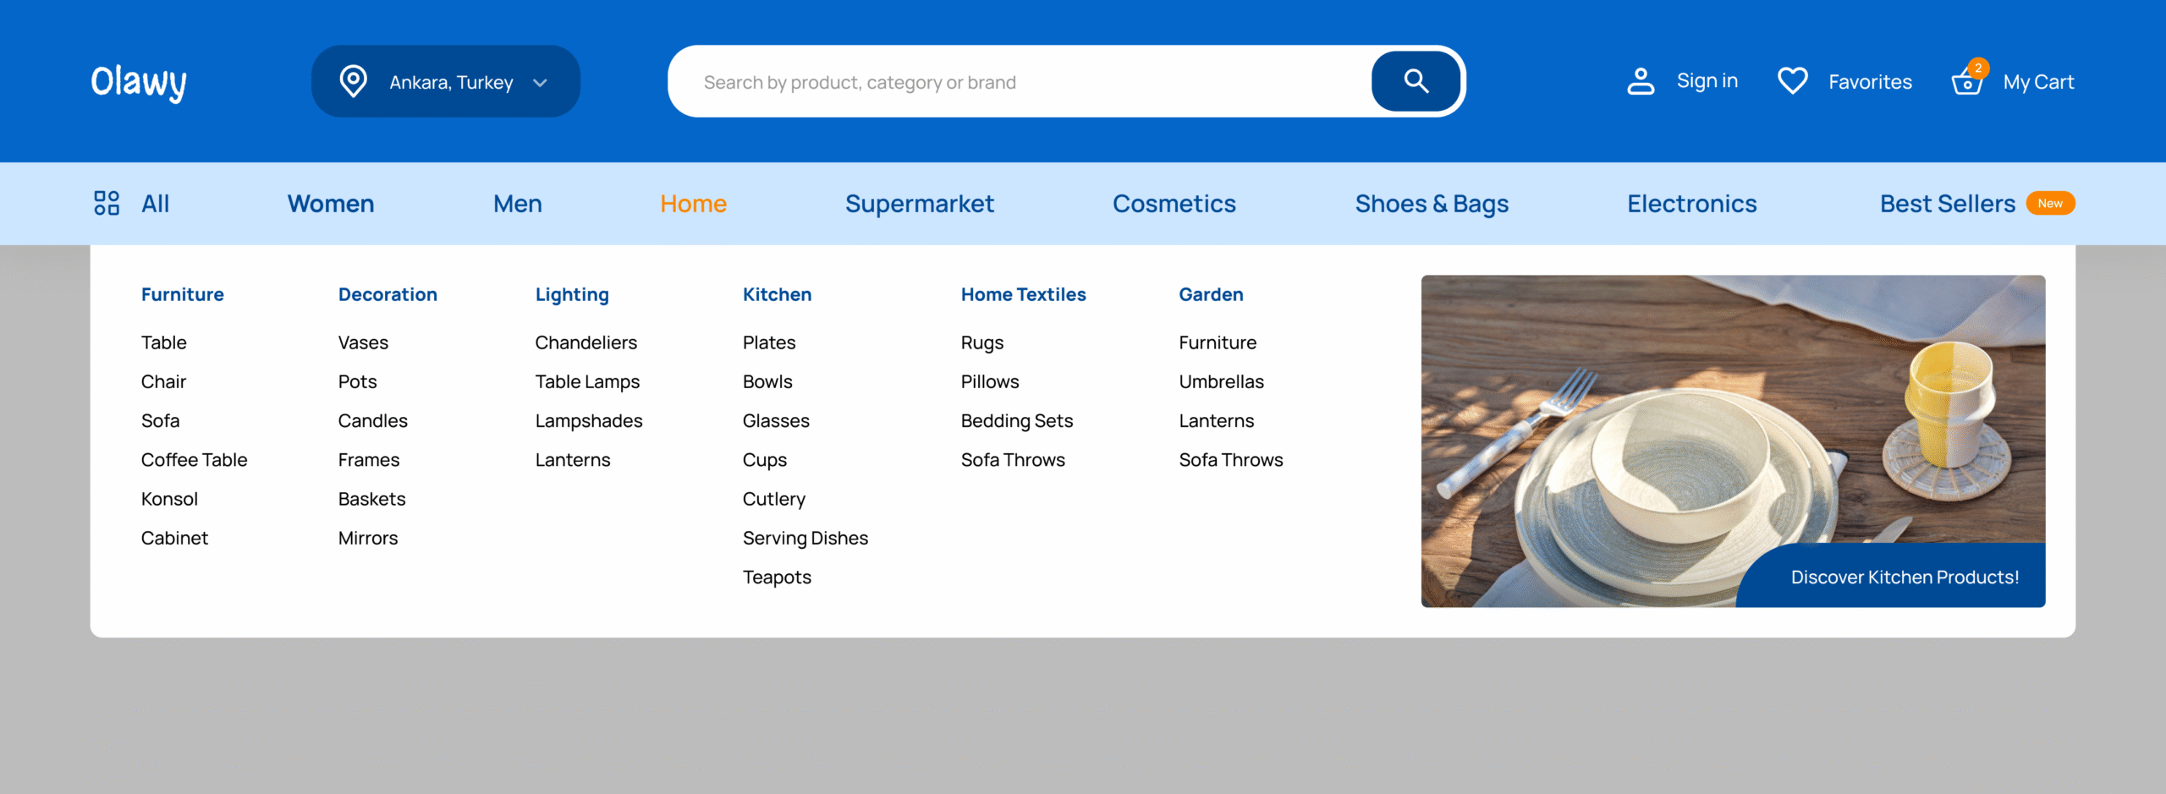Click the search input field

pos(1015,82)
